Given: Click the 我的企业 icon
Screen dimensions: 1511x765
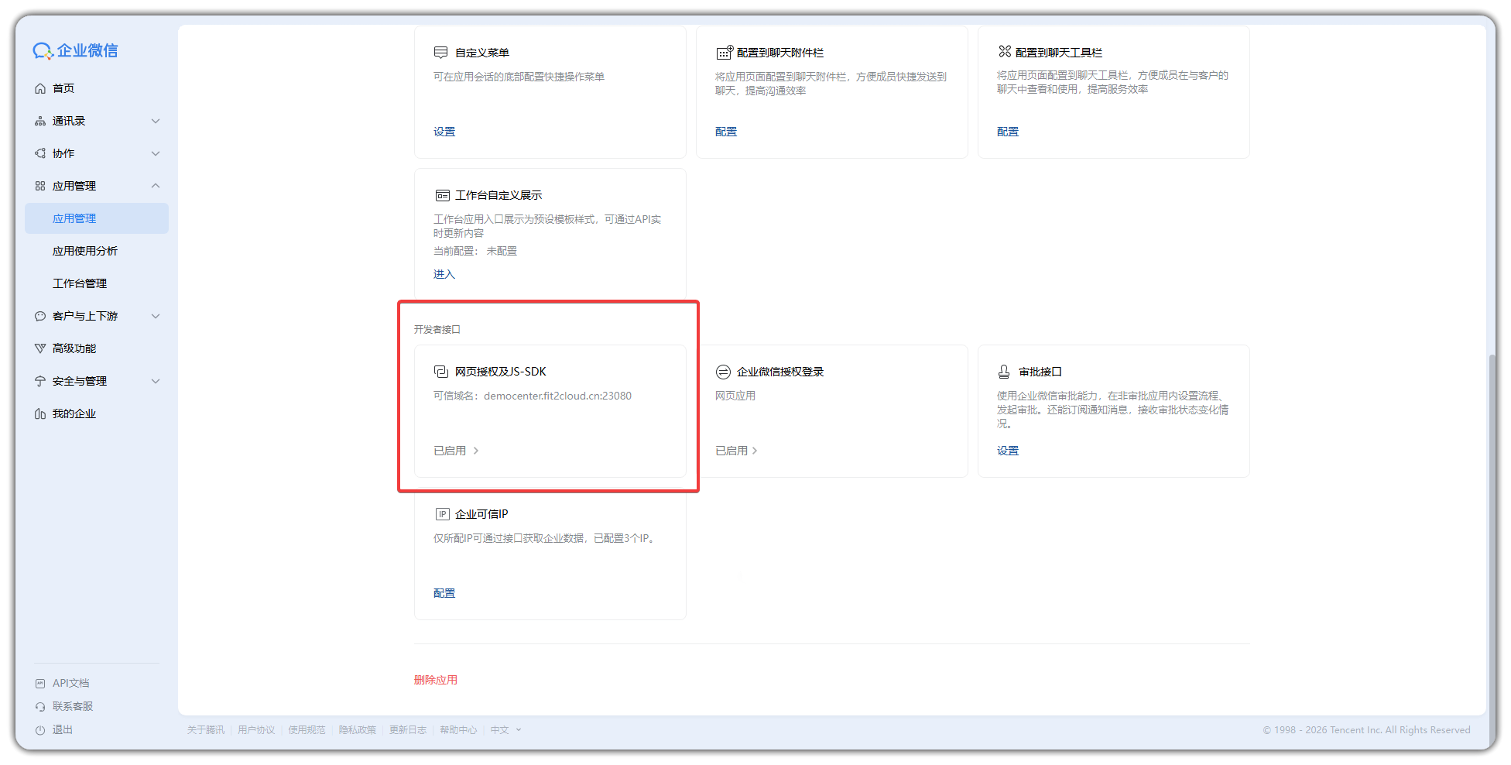Looking at the screenshot, I should [x=40, y=413].
